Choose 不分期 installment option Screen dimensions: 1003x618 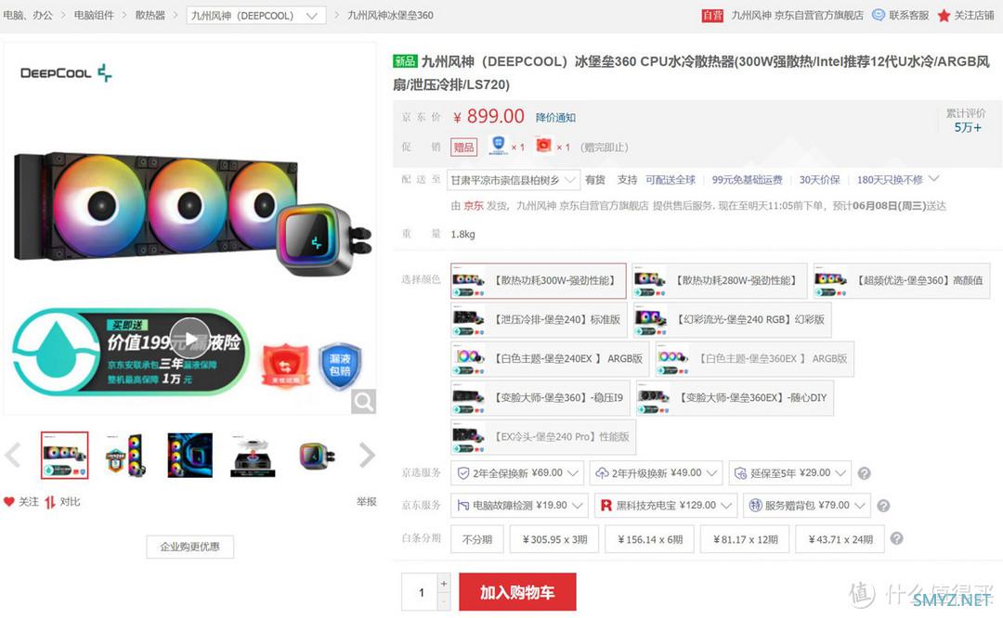[x=477, y=539]
